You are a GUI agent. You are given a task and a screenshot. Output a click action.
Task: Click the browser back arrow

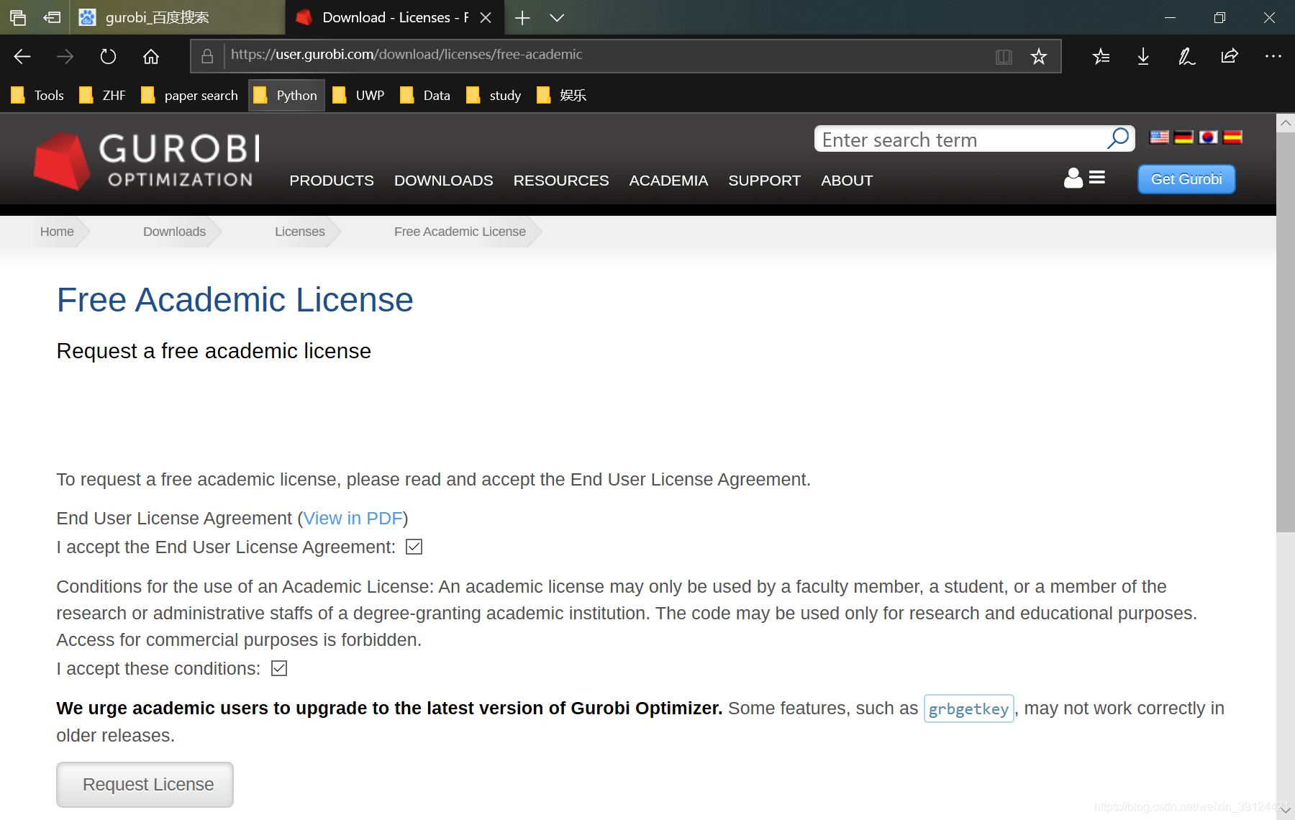tap(22, 56)
